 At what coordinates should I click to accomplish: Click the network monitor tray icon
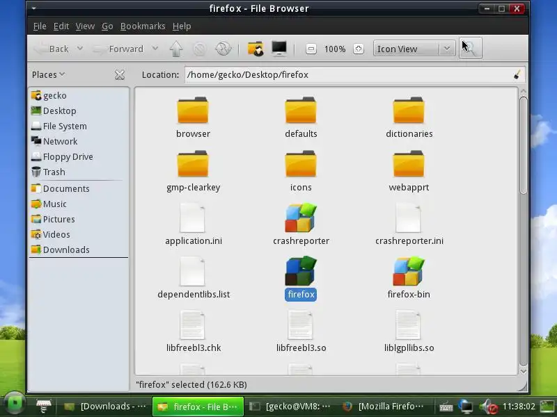[x=466, y=407]
